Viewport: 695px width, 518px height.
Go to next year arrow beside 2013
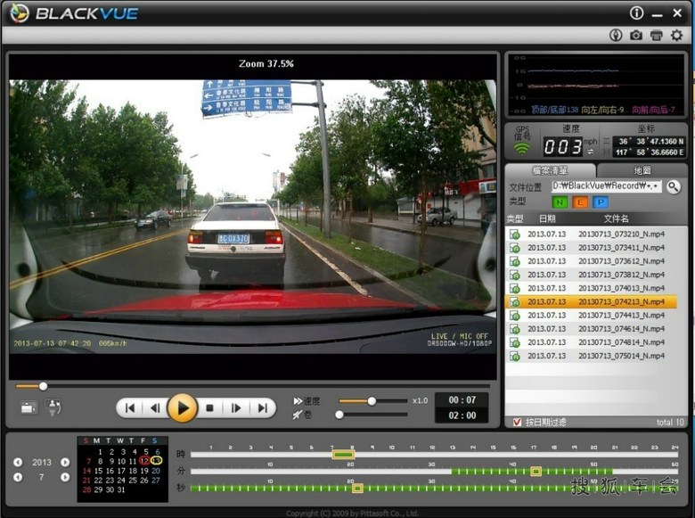[x=65, y=462]
